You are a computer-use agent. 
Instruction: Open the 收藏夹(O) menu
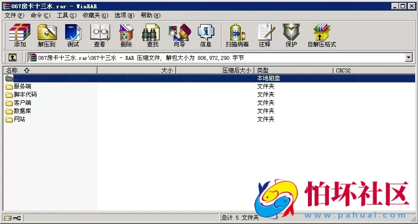click(x=96, y=15)
